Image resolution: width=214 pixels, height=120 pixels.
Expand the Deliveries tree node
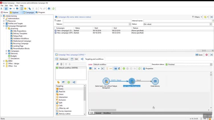pos(6,54)
